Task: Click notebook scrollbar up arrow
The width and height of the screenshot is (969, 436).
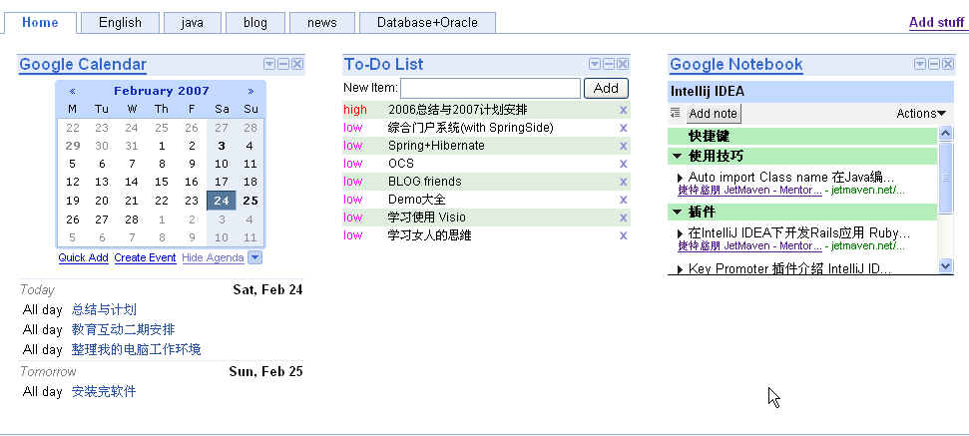Action: pos(945,133)
